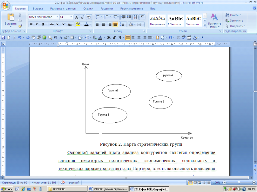Insert symbol with Omega icon
Screen dimensions: 257x192
(x=171, y=38)
